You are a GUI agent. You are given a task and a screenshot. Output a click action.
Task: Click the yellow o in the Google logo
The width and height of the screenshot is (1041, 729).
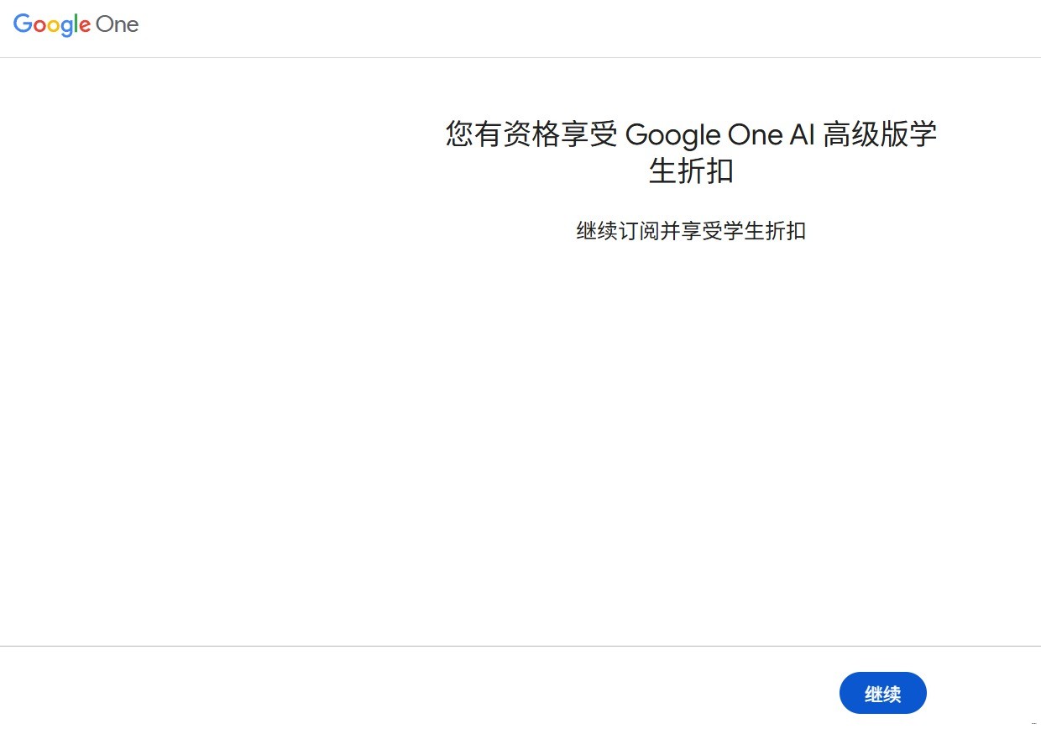(x=52, y=26)
